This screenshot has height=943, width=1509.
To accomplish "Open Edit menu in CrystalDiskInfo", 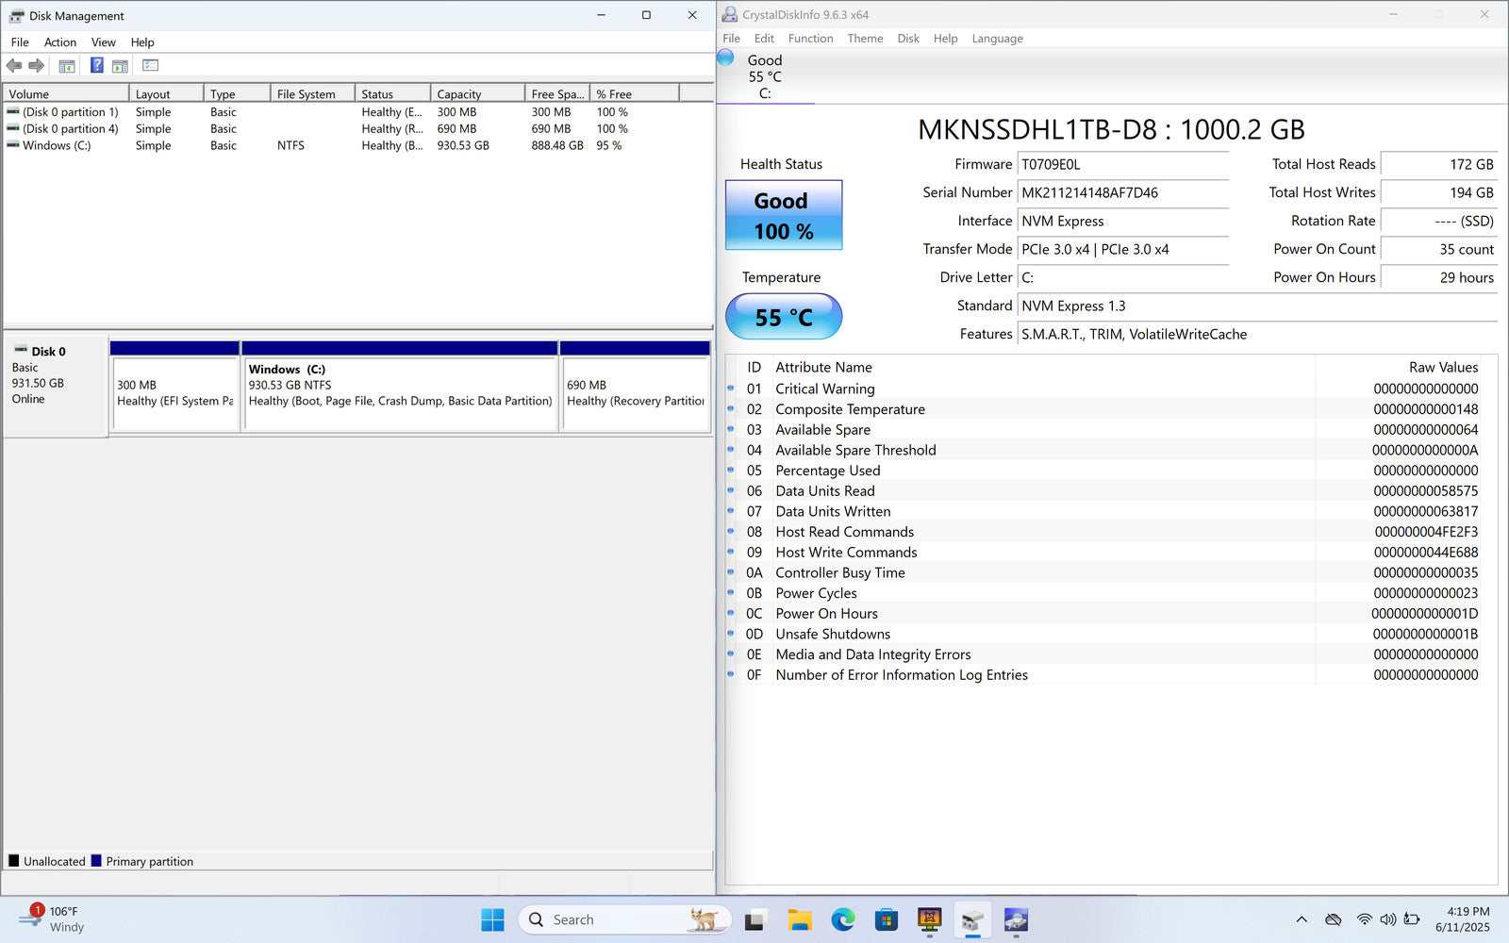I will [x=764, y=39].
